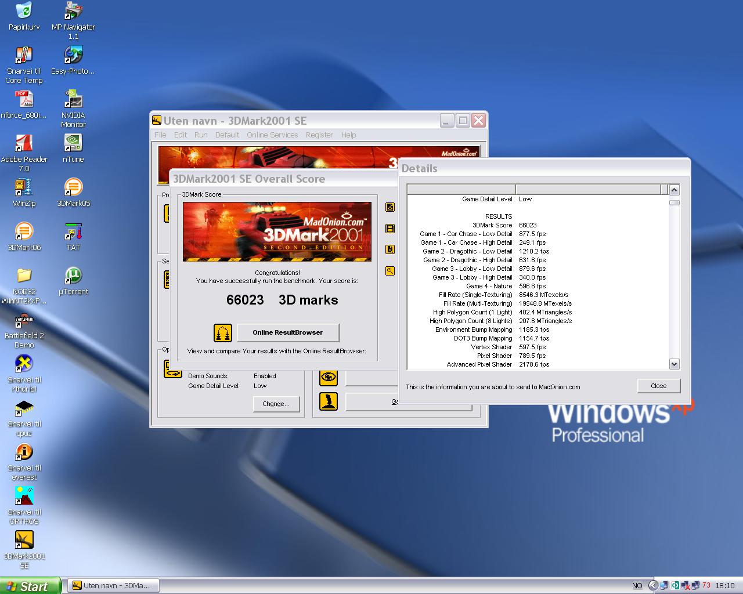Click Details list scrollbar down arrow

(x=674, y=364)
